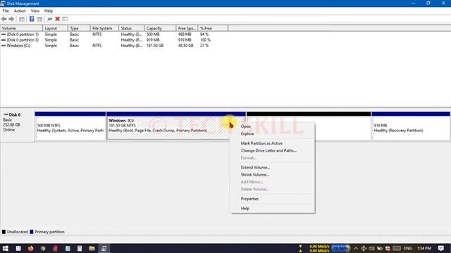This screenshot has width=451, height=253.
Task: Sort by Layout column header
Action: coord(55,28)
